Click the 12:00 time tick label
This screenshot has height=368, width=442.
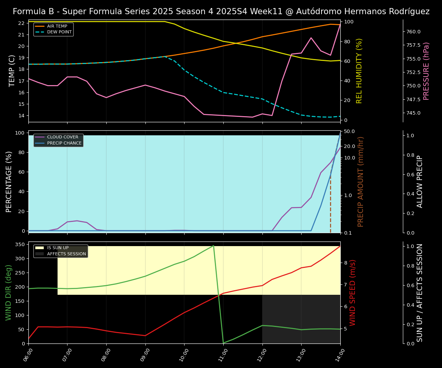262,354
